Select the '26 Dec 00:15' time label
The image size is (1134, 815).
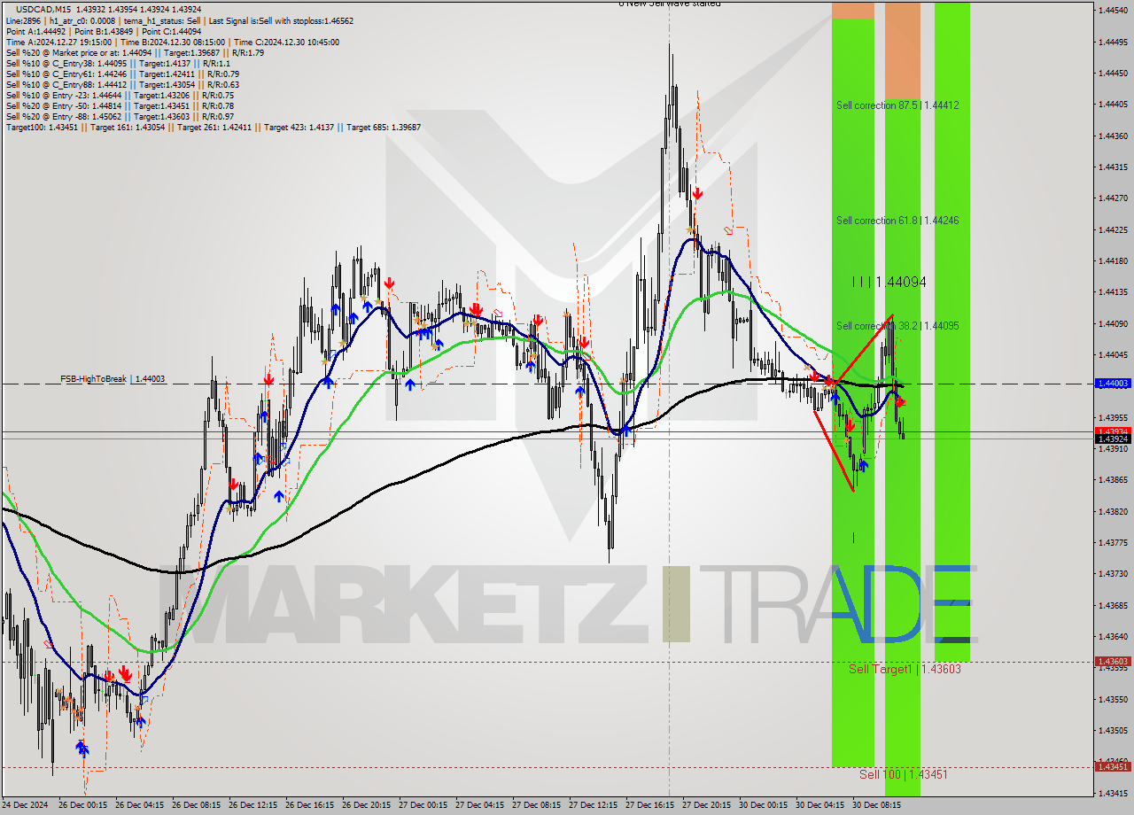(82, 805)
